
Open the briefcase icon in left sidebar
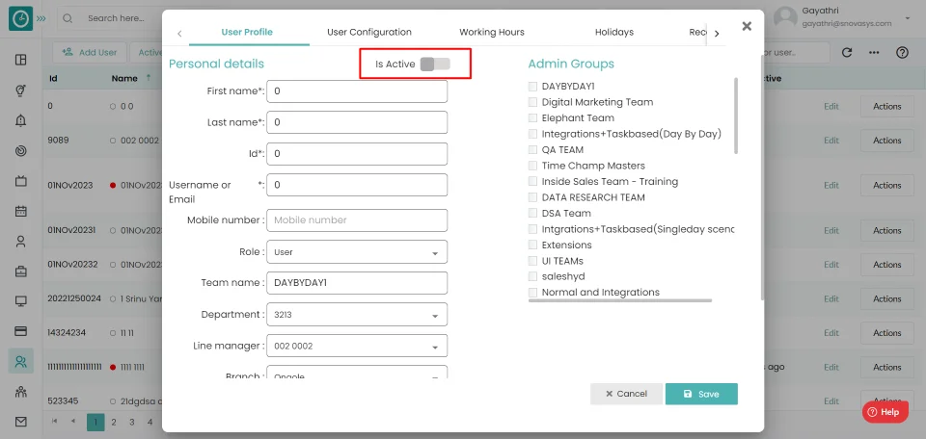coord(20,271)
